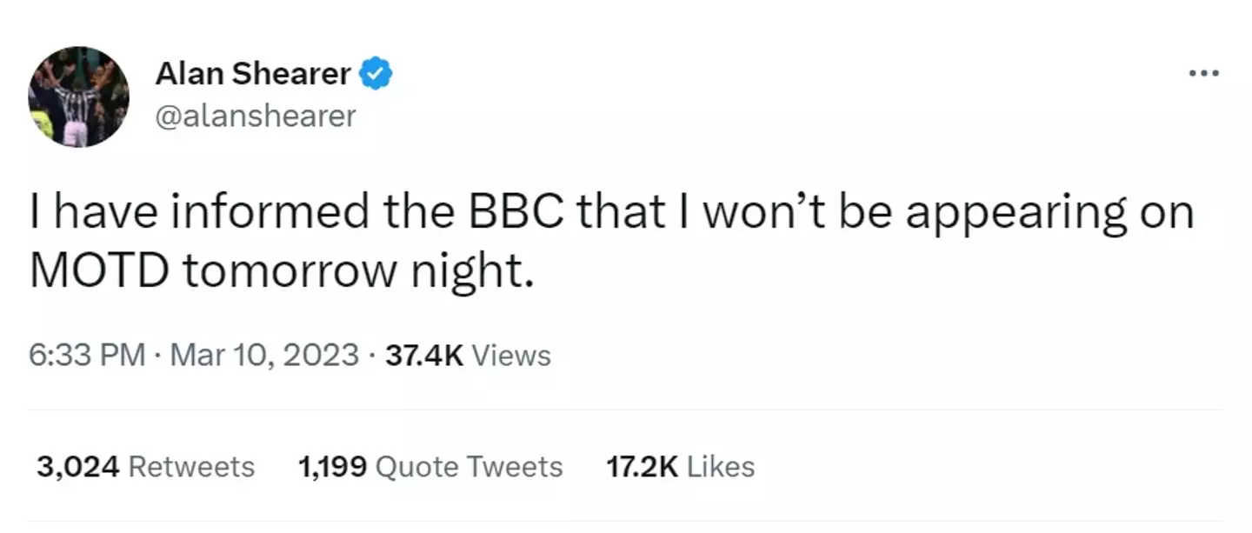Open the 3,024 Retweets list
Screen dimensions: 1252x533
point(144,466)
